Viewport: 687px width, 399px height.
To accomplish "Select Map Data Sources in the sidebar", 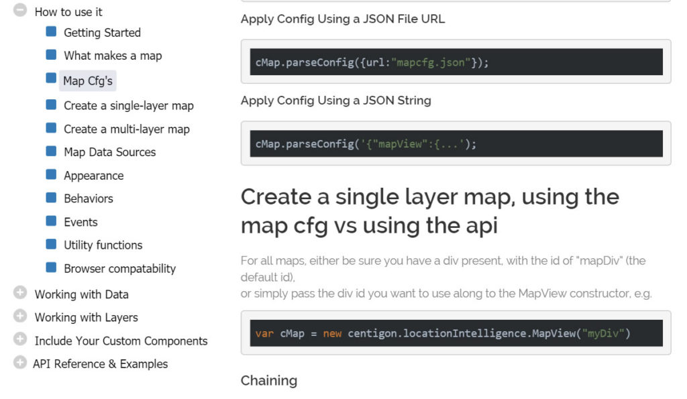I will 109,152.
